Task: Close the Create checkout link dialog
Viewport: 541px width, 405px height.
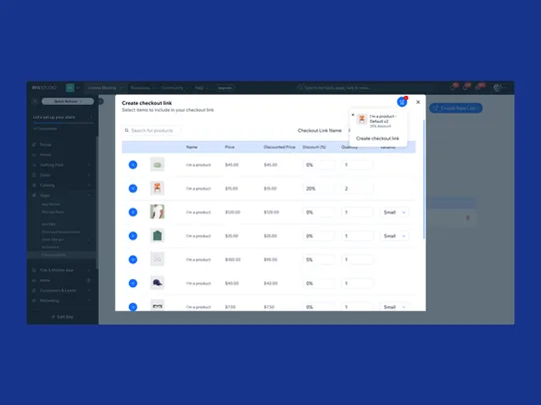Action: (x=418, y=102)
